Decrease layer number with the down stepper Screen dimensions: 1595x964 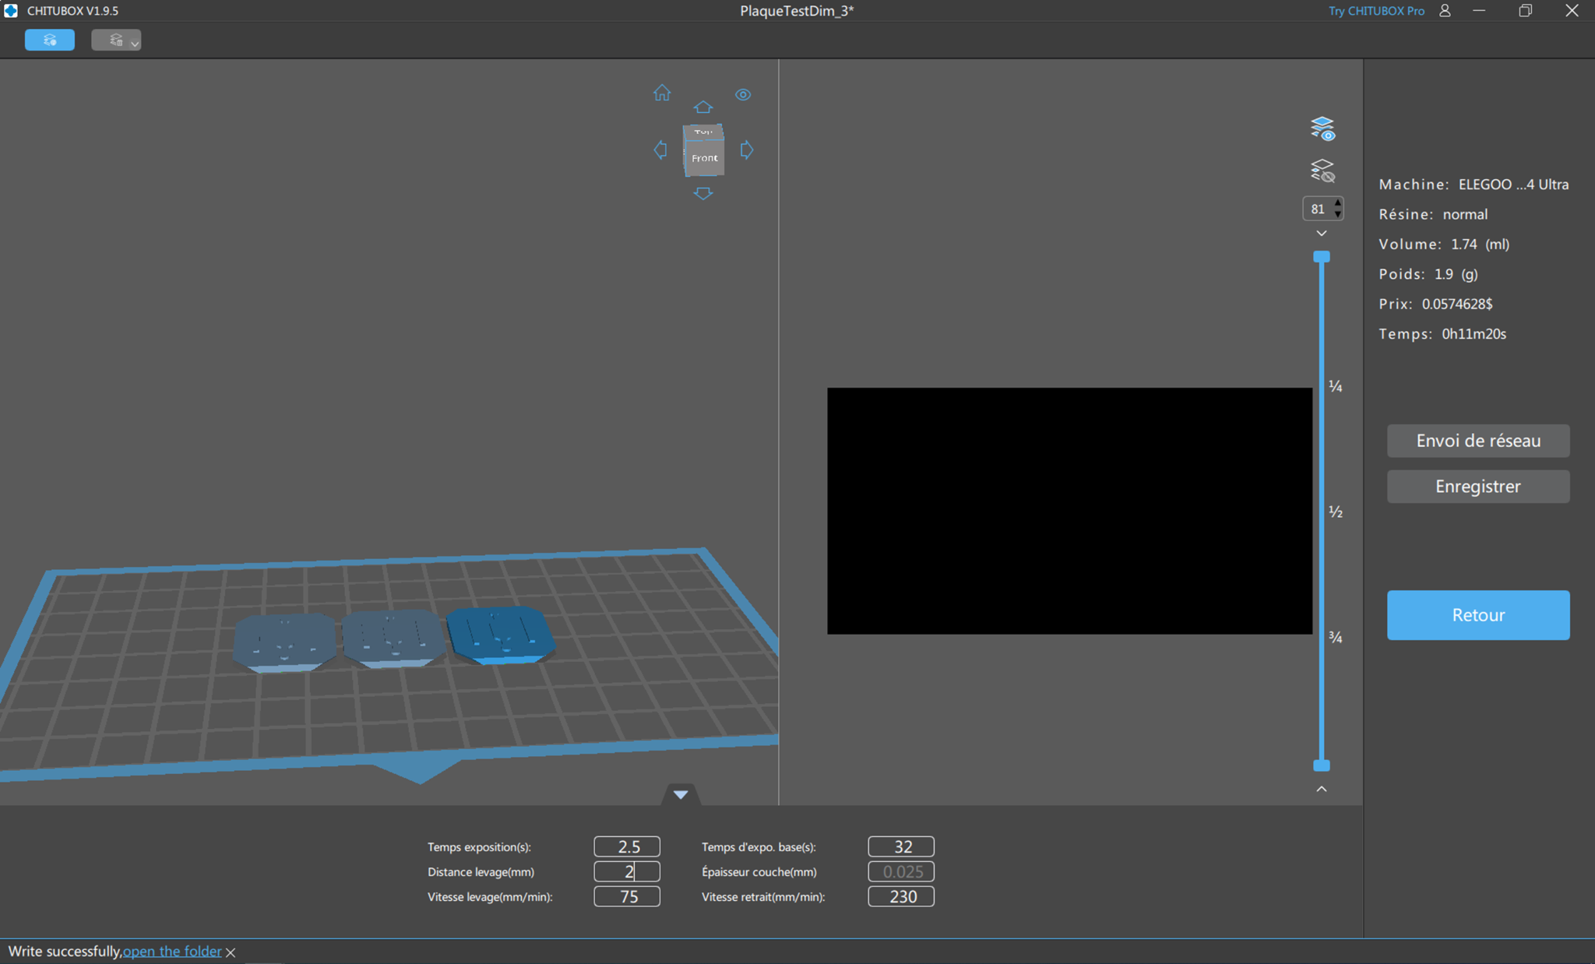pos(1338,213)
